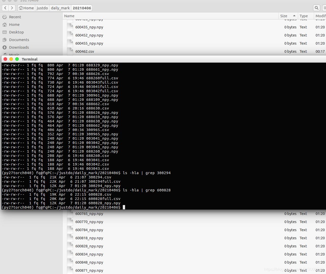Viewport: 326px width, 274px height.
Task: Open Desktop in the sidebar
Action: coord(16,32)
